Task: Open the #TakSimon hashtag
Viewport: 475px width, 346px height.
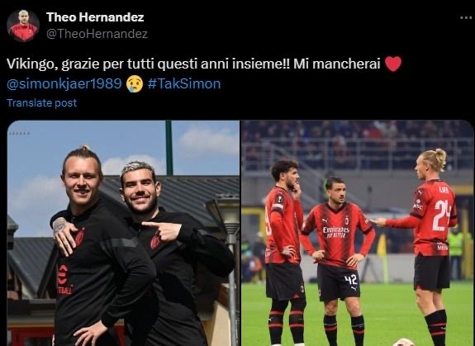Action: coord(184,84)
